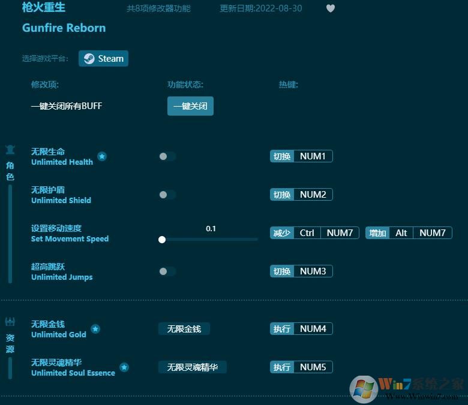Viewport: 468px width, 405px height.
Task: Click the speed value 0.1
Action: tap(211, 229)
